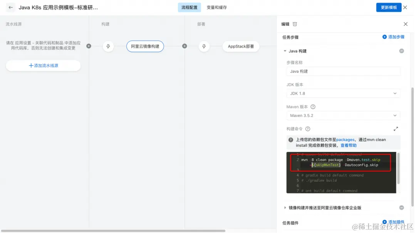Select the 流程配置 tab

(x=189, y=7)
